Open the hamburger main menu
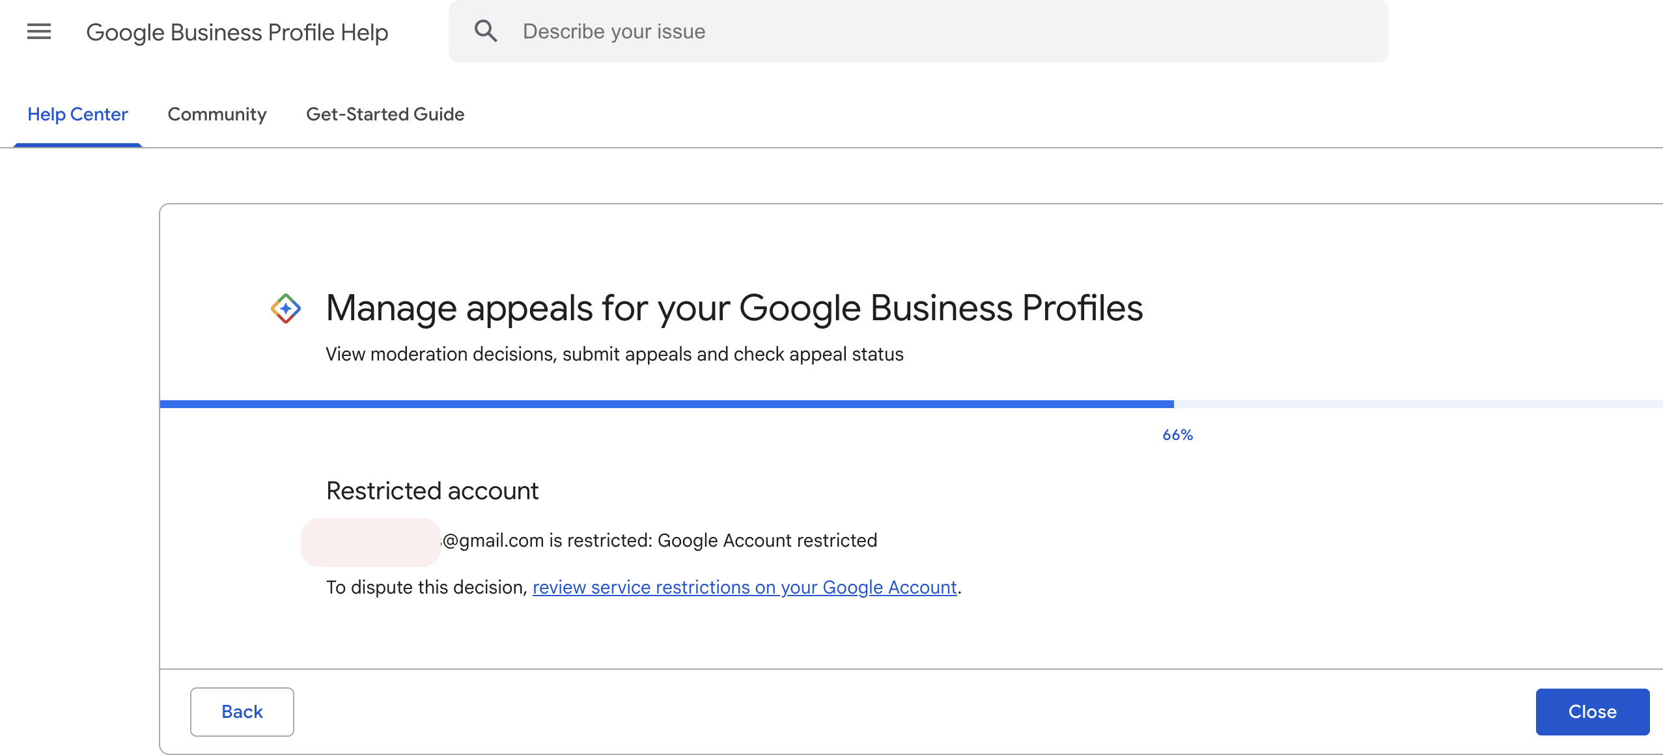 pos(39,31)
